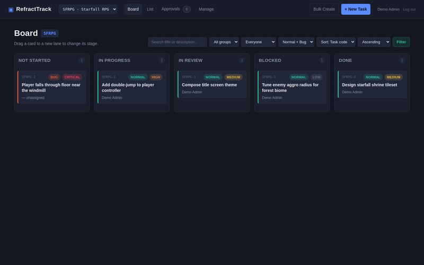
Task: Click the Demo Admin user link
Action: (x=388, y=9)
